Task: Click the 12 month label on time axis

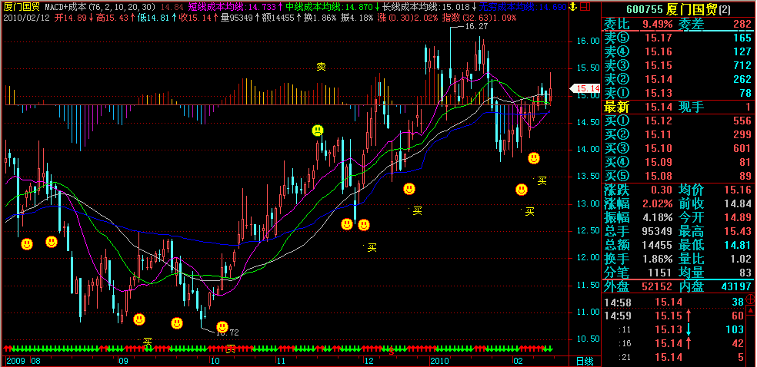Action: (368, 361)
